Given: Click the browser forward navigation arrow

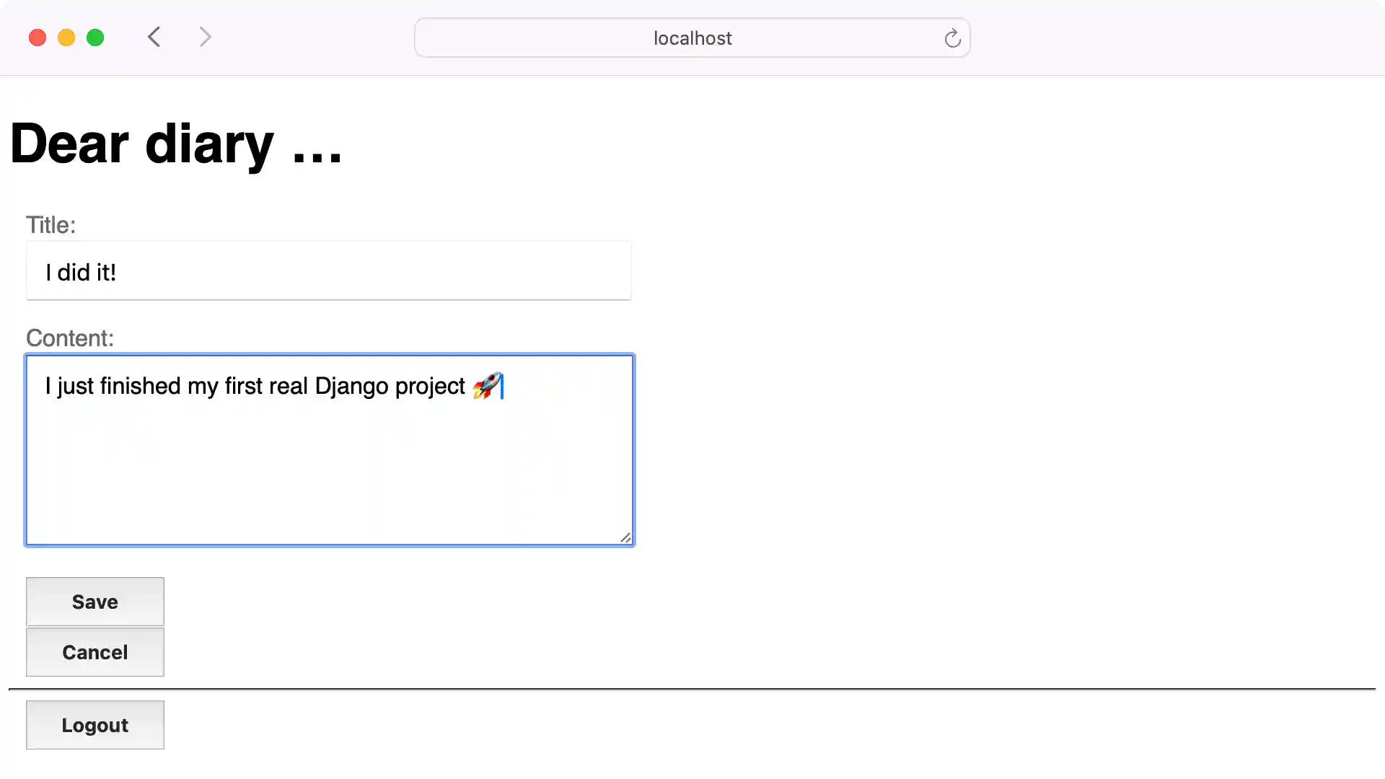Looking at the screenshot, I should [205, 37].
